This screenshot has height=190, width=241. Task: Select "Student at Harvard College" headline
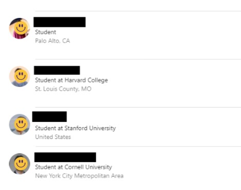(72, 80)
